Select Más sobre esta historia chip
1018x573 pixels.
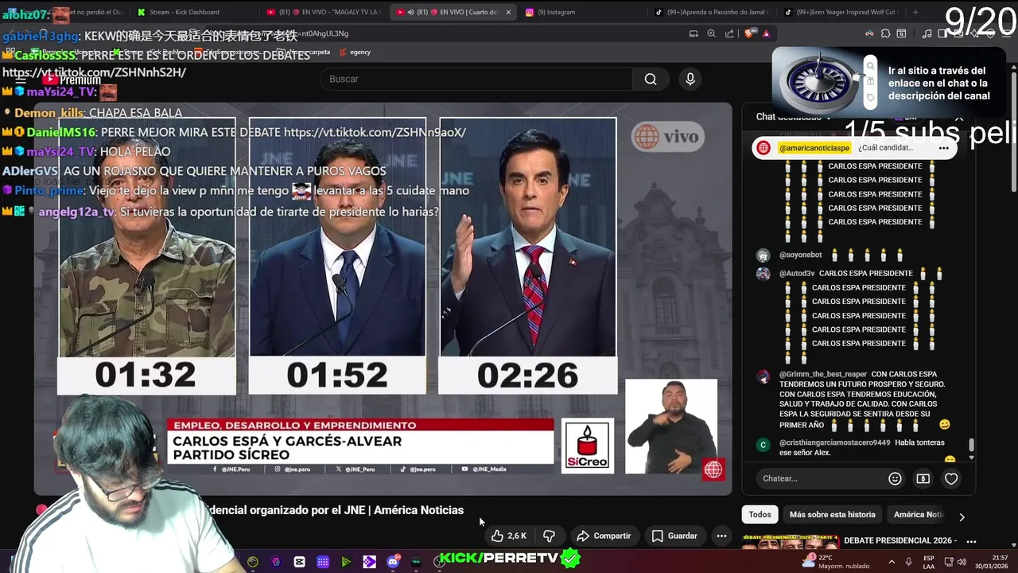tap(832, 514)
